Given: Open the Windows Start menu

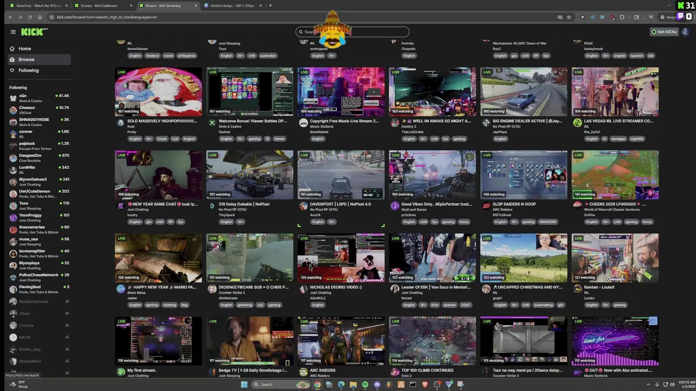Looking at the screenshot, I should 244,384.
